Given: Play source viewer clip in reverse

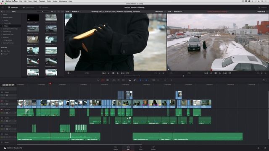Looking at the screenshot, I should tap(108, 73).
